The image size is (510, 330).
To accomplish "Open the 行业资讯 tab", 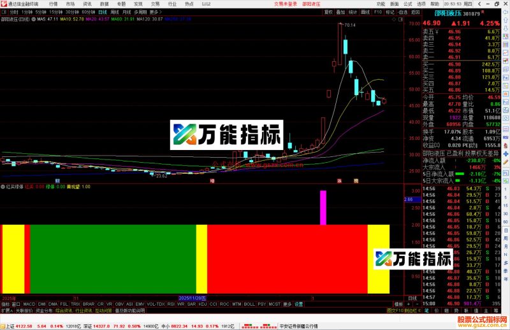I will [84, 310].
